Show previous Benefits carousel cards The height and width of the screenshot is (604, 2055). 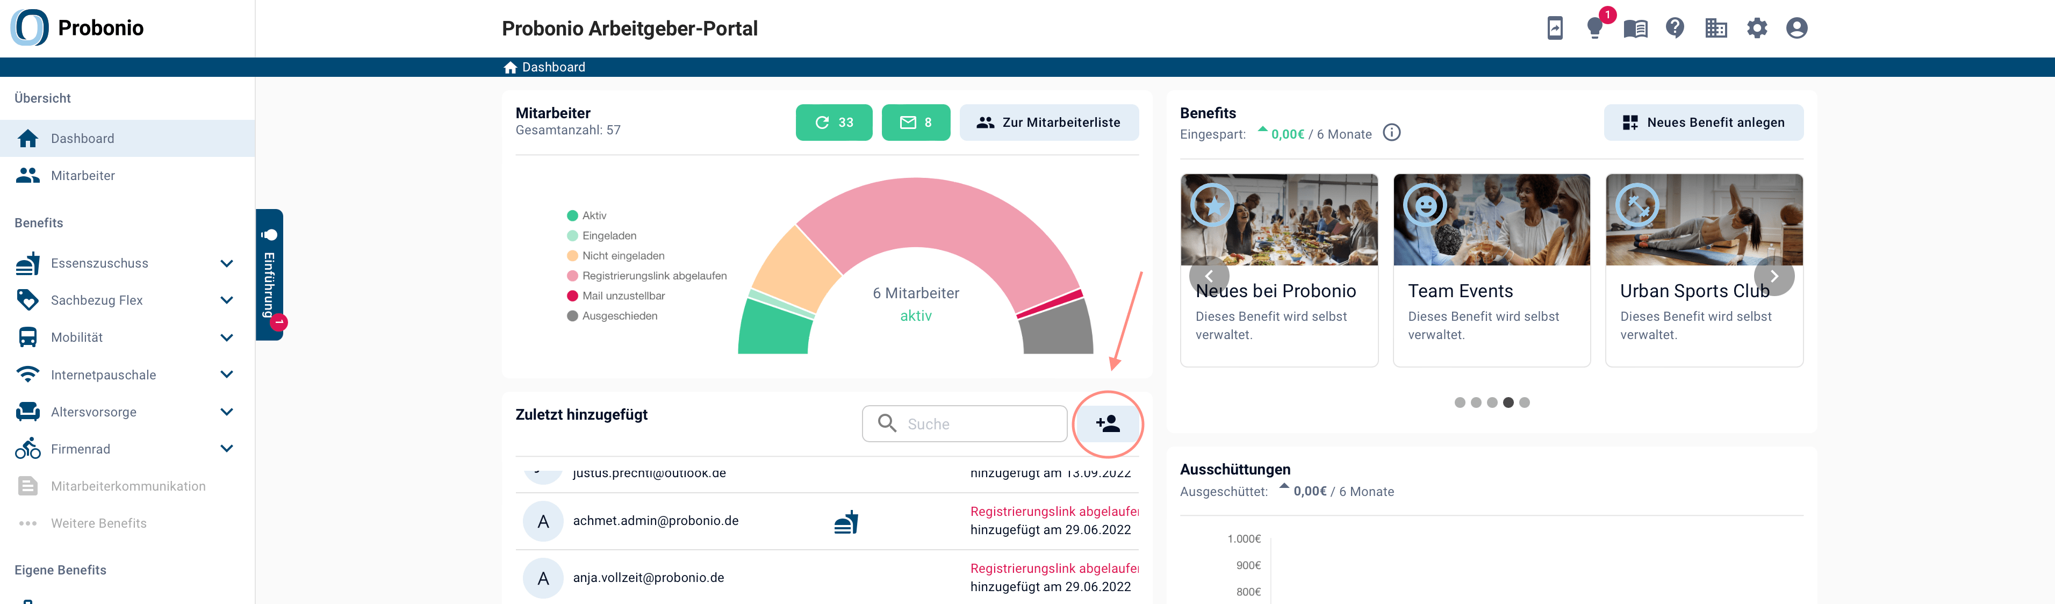click(x=1209, y=276)
